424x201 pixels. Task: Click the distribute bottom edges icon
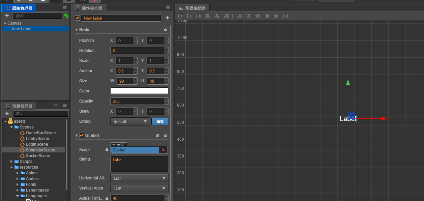(x=258, y=16)
